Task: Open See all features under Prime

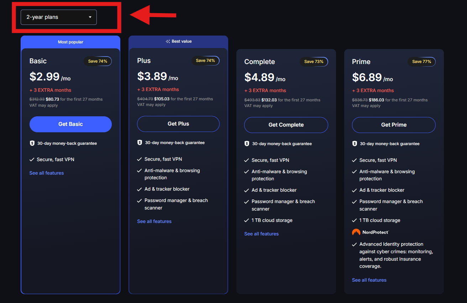Action: (x=369, y=280)
